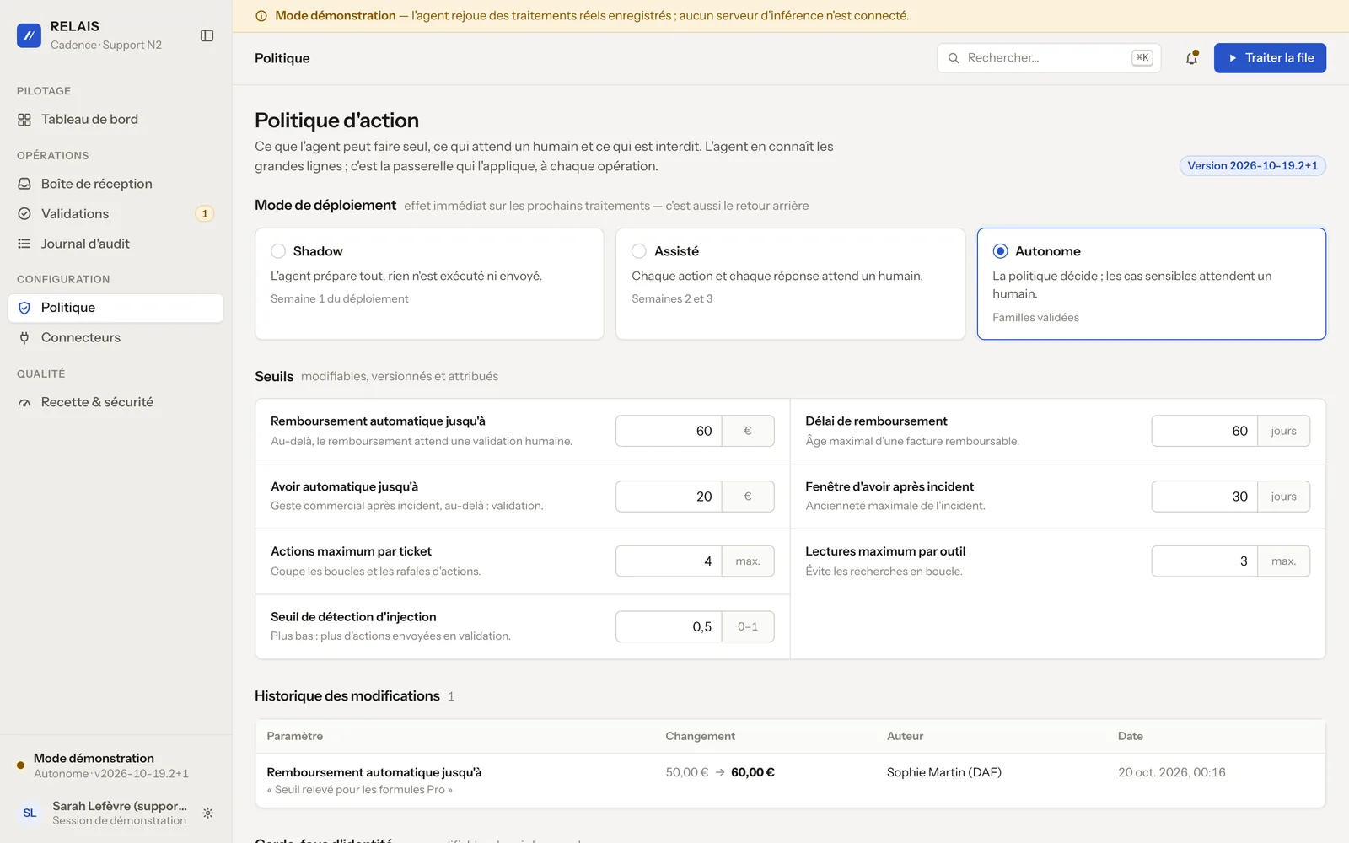Click the Boîte de réception inbox icon

[24, 184]
